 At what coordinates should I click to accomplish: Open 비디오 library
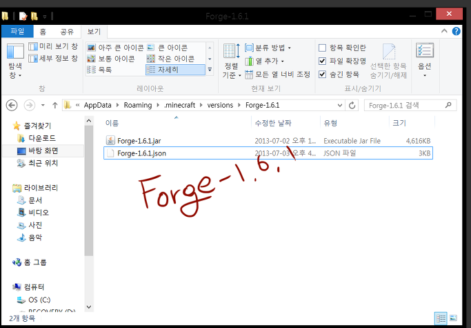(33, 213)
